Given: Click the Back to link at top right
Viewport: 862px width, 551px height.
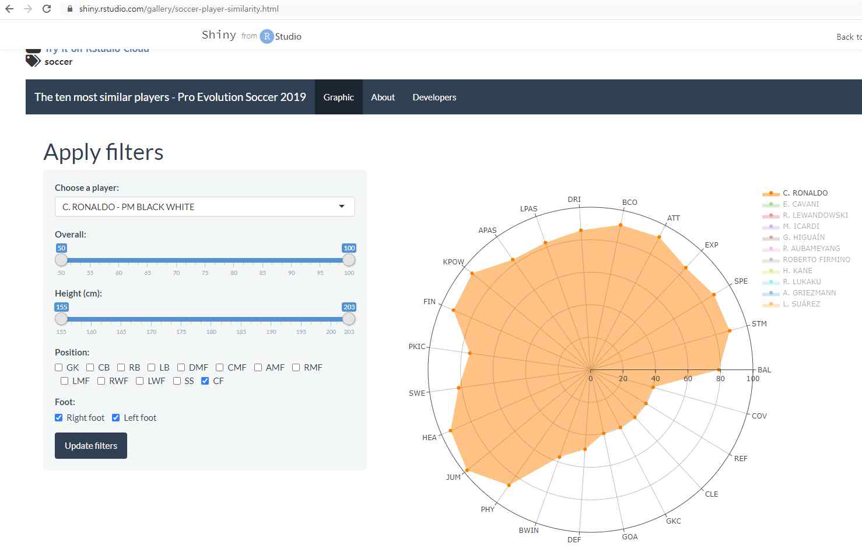Looking at the screenshot, I should pyautogui.click(x=849, y=37).
